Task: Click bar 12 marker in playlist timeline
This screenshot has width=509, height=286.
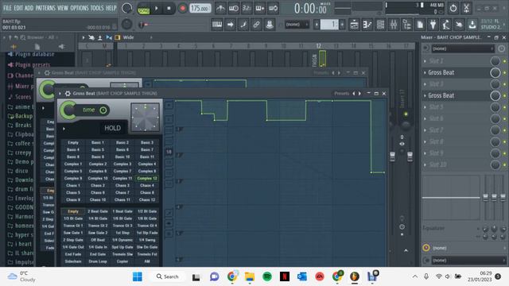Action: pyautogui.click(x=318, y=46)
